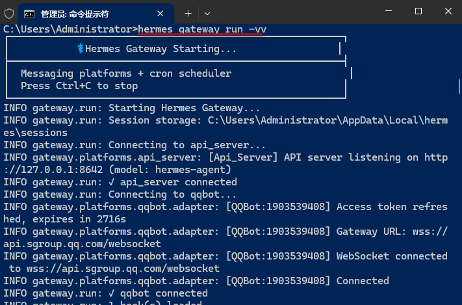Click the Hermes Gateway Starting banner title

(160, 49)
